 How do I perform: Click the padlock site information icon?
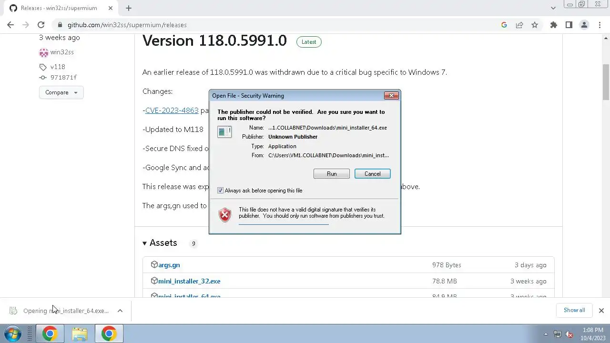point(60,25)
